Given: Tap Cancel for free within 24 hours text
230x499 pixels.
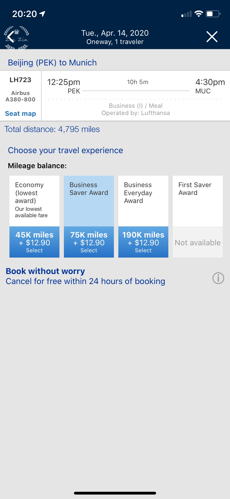Looking at the screenshot, I should click(86, 281).
